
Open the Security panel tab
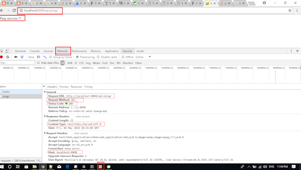pos(127,51)
